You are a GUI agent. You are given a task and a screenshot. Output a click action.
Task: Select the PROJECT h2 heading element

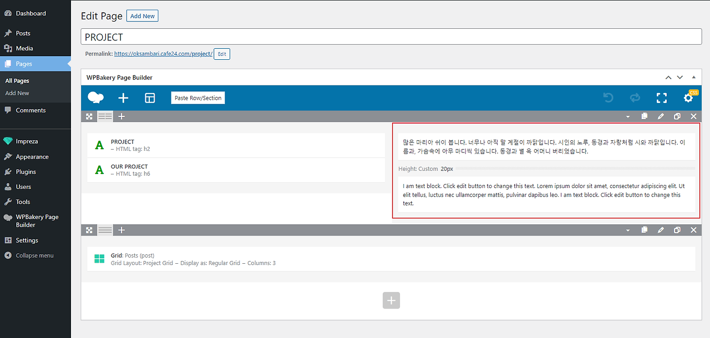236,145
